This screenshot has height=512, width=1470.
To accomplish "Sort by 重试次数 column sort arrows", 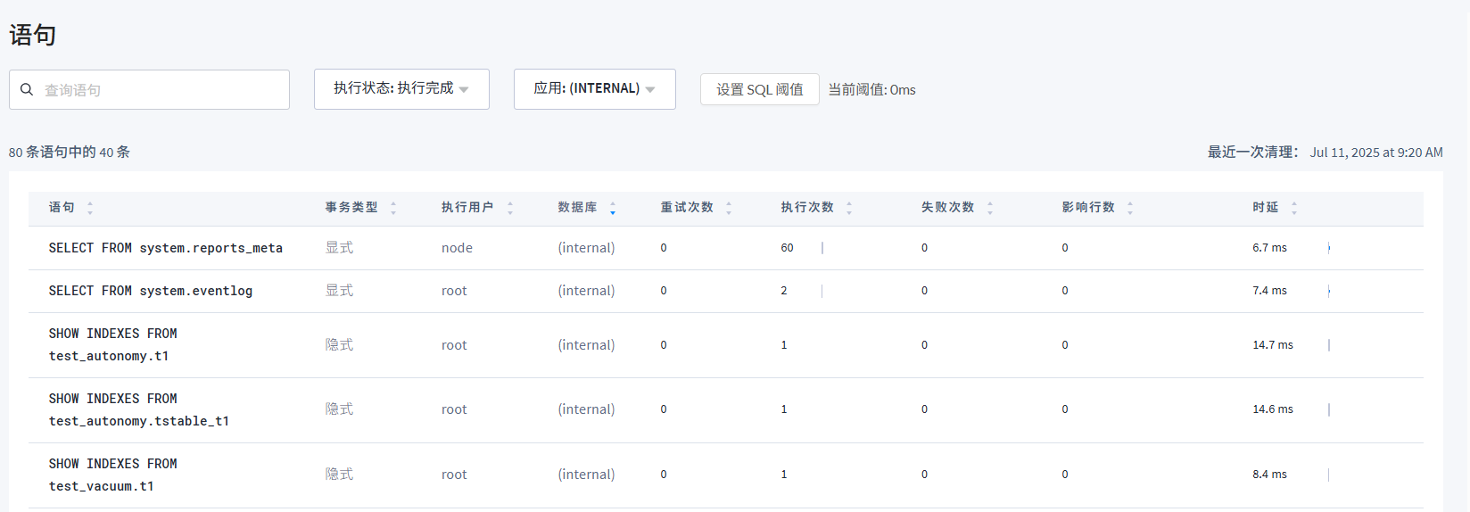I will 729,208.
